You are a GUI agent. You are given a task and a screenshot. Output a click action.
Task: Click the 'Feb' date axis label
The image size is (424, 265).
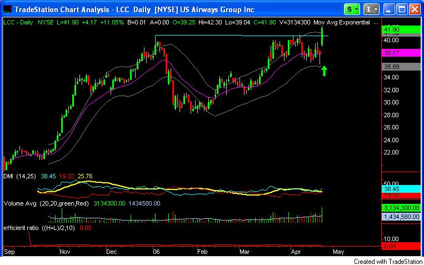[x=202, y=252]
